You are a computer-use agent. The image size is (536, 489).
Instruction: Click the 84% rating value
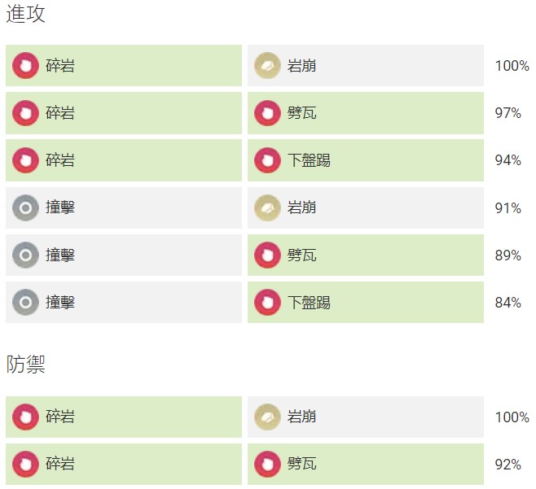pyautogui.click(x=507, y=303)
